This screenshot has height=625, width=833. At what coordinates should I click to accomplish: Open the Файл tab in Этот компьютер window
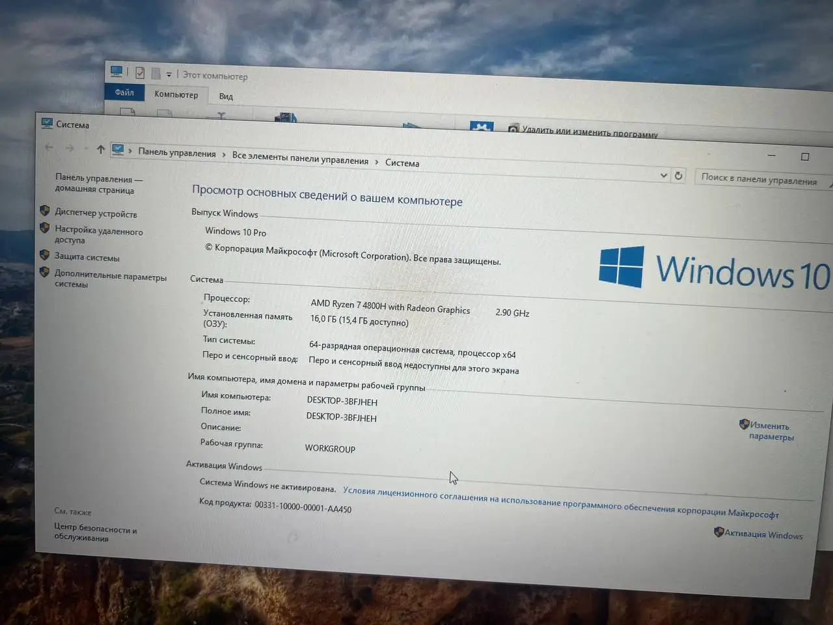pyautogui.click(x=124, y=92)
